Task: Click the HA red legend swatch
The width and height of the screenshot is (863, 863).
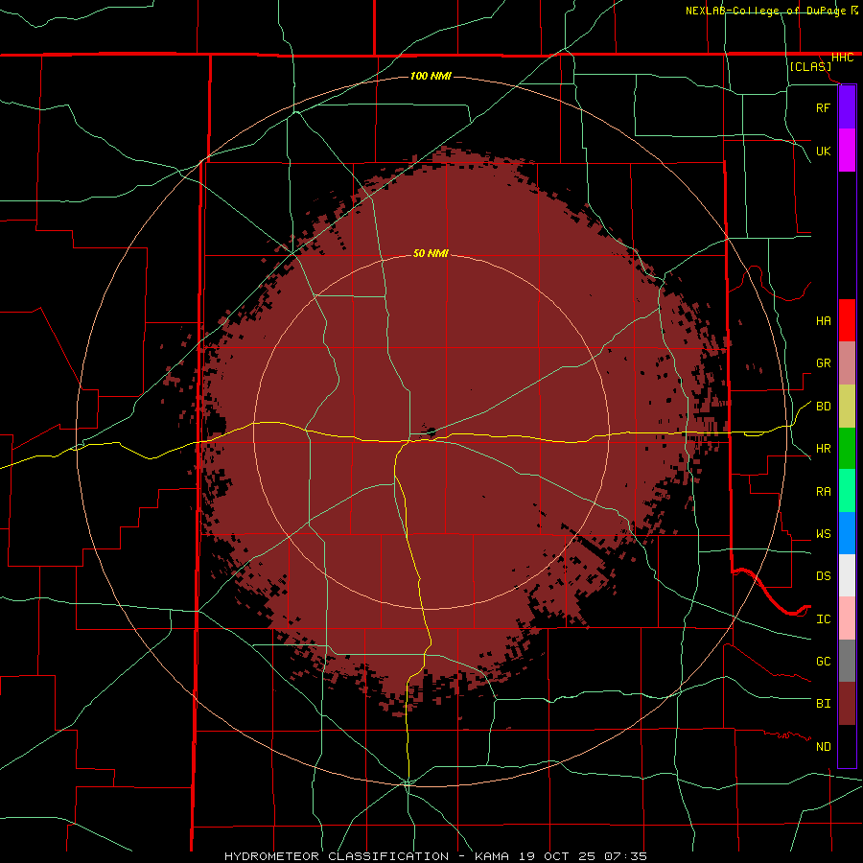Action: [847, 320]
